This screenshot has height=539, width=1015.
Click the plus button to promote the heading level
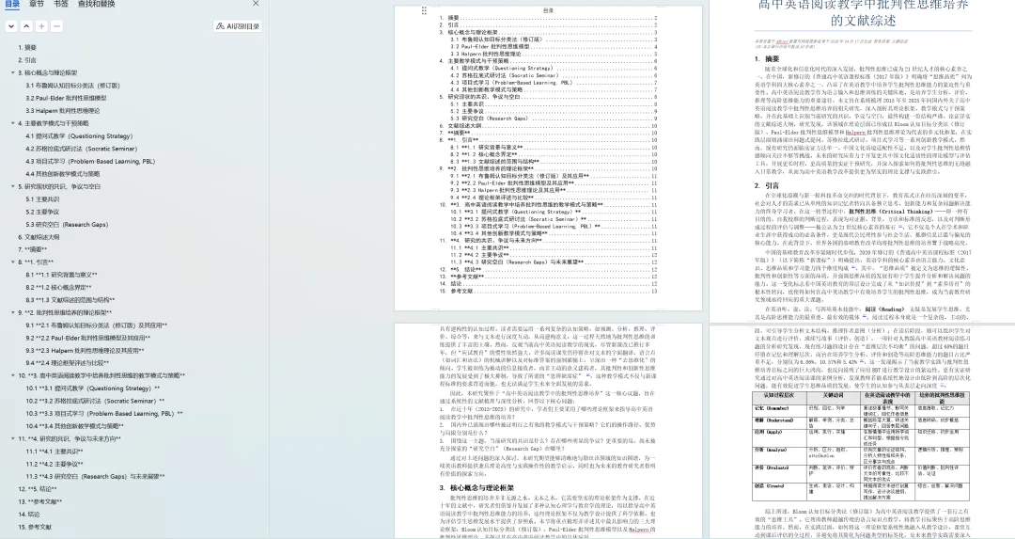tap(41, 26)
